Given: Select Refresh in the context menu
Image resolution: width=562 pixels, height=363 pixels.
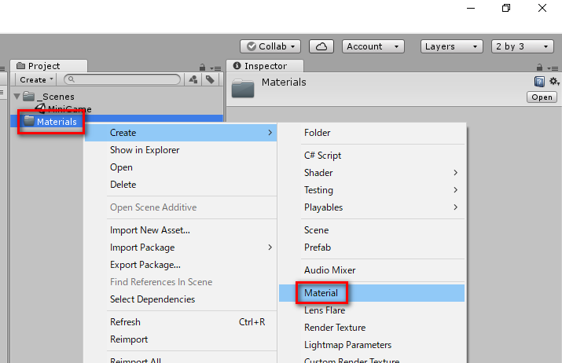Looking at the screenshot, I should click(x=181, y=322).
